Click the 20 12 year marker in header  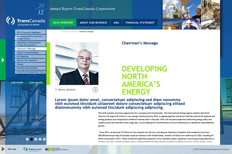(41, 9)
